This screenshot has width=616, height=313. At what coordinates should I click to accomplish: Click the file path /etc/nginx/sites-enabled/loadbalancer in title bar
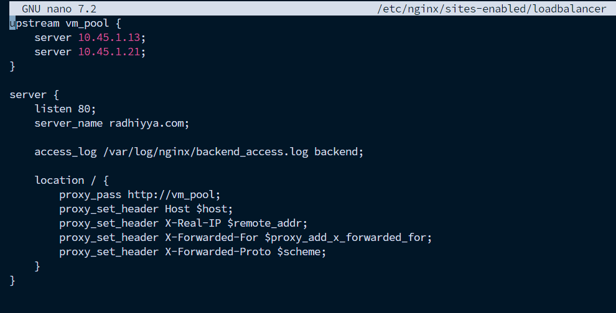(x=491, y=9)
